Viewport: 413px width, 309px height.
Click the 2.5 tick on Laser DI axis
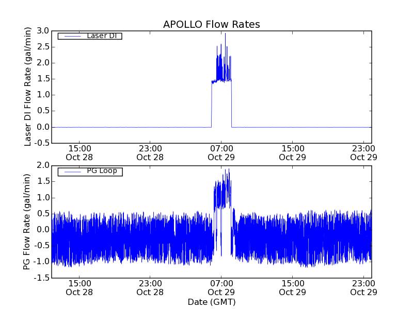pyautogui.click(x=43, y=47)
